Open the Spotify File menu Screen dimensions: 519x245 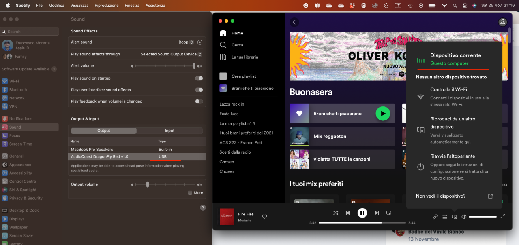tap(39, 6)
